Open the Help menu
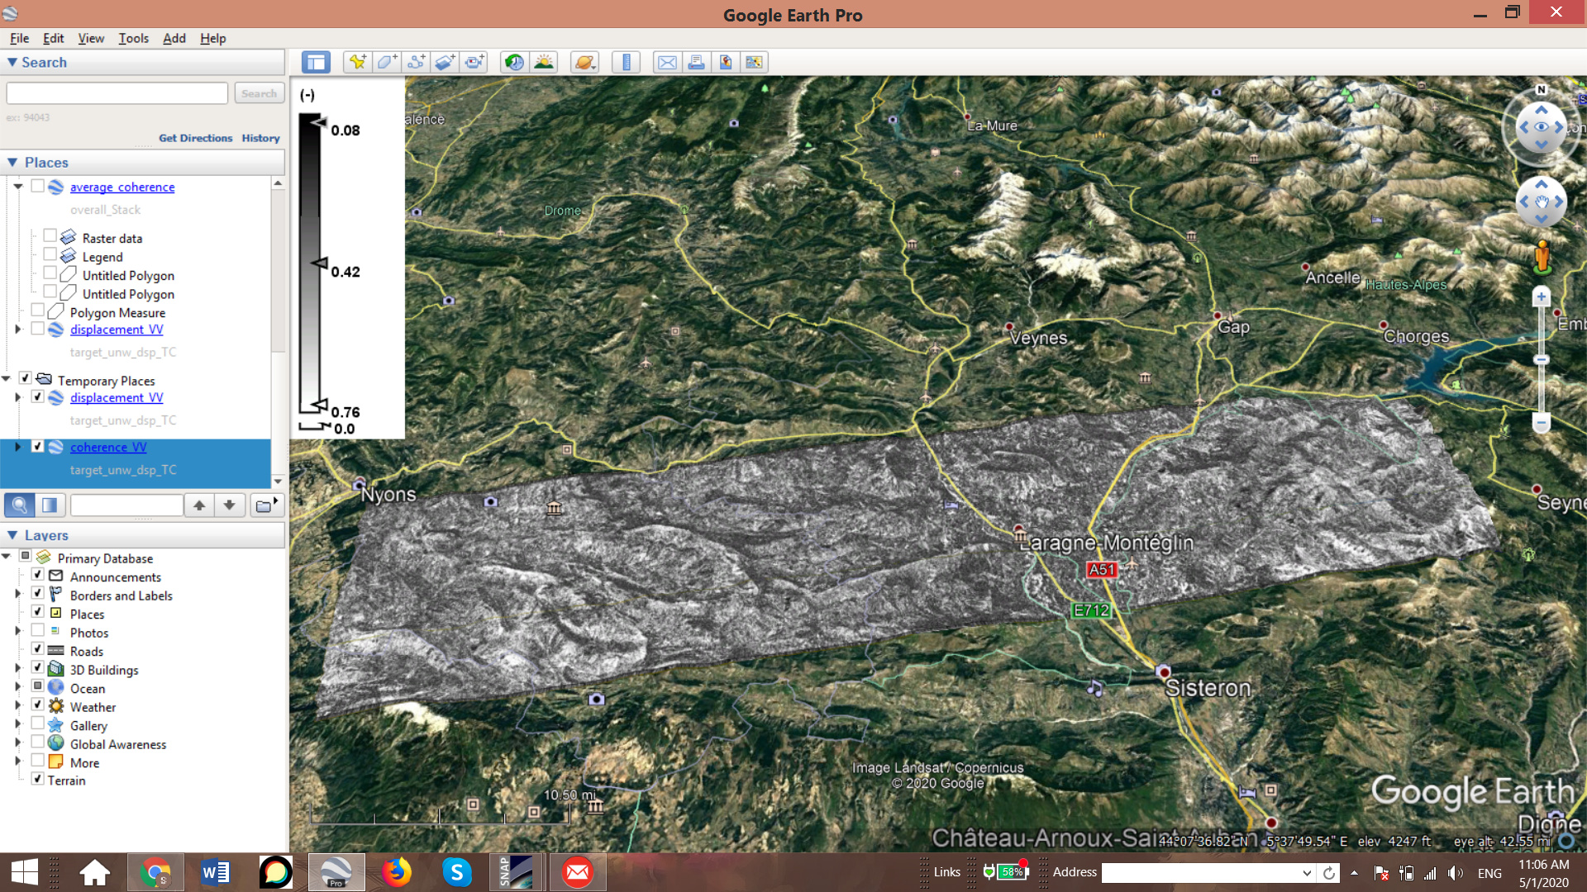Viewport: 1587px width, 892px height. click(x=212, y=38)
